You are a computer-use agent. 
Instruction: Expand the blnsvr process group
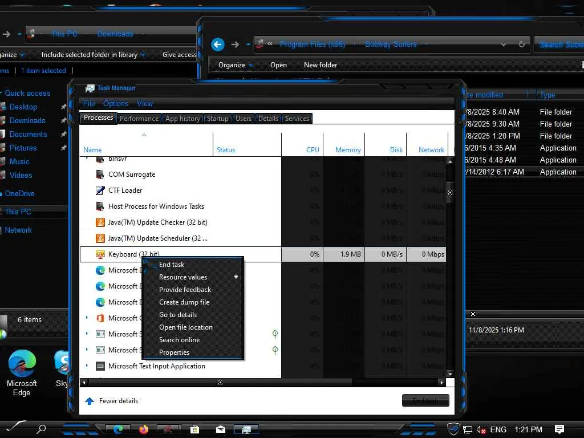pyautogui.click(x=87, y=159)
